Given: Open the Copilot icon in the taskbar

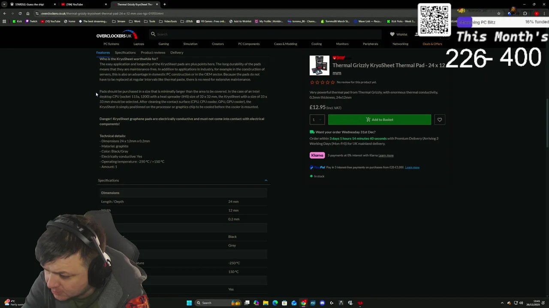Looking at the screenshot, I should [x=256, y=303].
